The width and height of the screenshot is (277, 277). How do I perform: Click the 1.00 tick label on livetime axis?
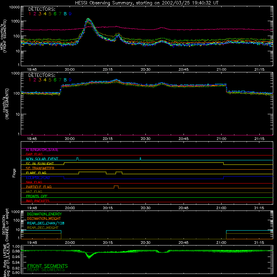16,247
